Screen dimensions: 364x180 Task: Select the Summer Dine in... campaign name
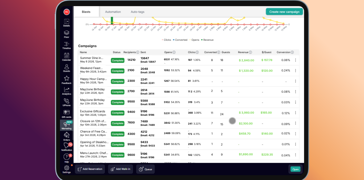[92, 58]
